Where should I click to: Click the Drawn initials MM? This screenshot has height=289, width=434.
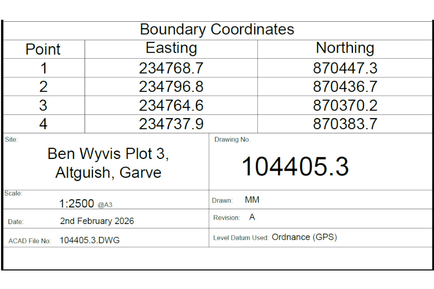pyautogui.click(x=252, y=200)
